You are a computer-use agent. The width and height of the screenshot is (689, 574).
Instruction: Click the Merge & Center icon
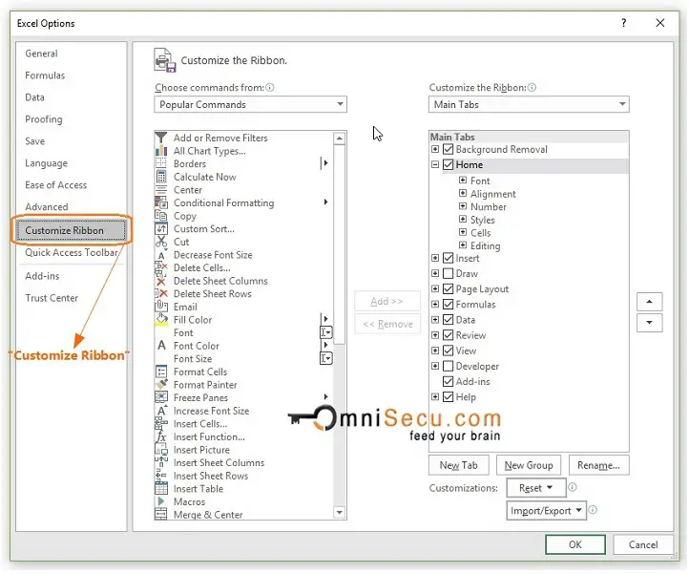pos(161,515)
